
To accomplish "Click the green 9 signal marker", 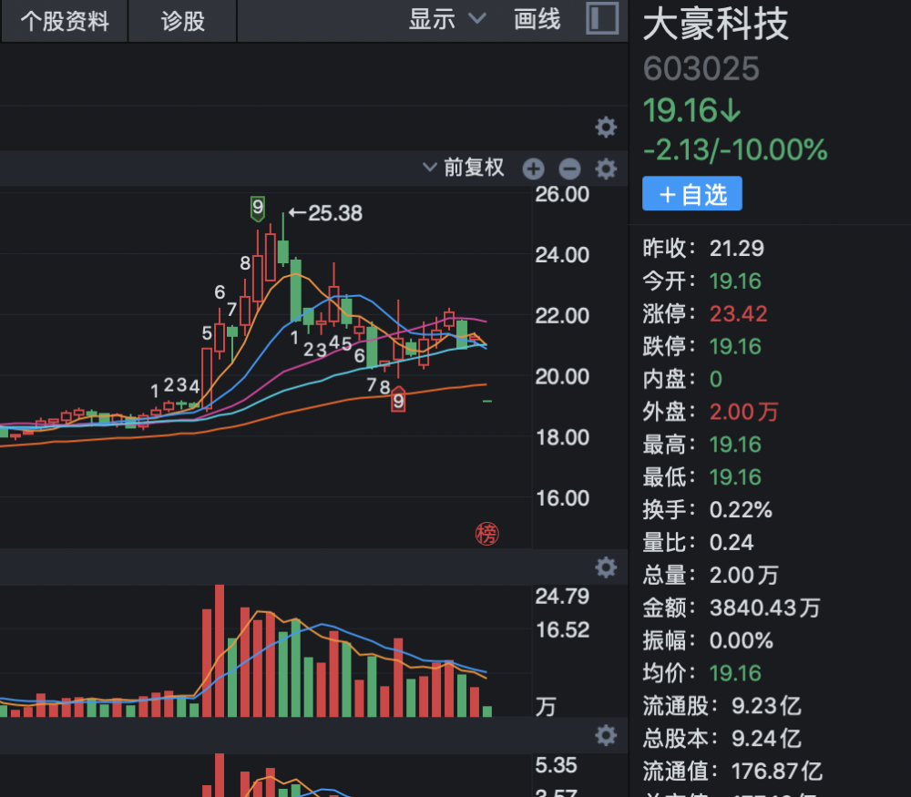I will tap(258, 209).
